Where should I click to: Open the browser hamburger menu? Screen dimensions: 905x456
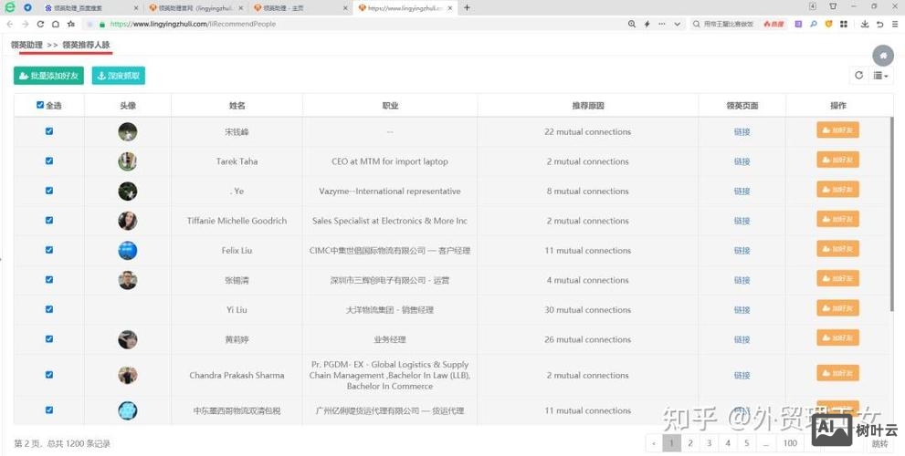[x=897, y=25]
